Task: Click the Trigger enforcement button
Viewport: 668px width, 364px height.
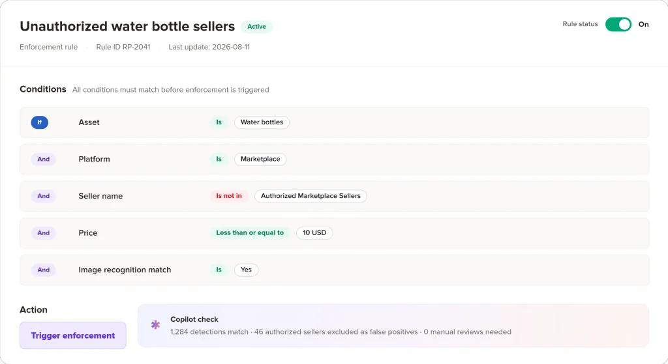Action: [73, 335]
